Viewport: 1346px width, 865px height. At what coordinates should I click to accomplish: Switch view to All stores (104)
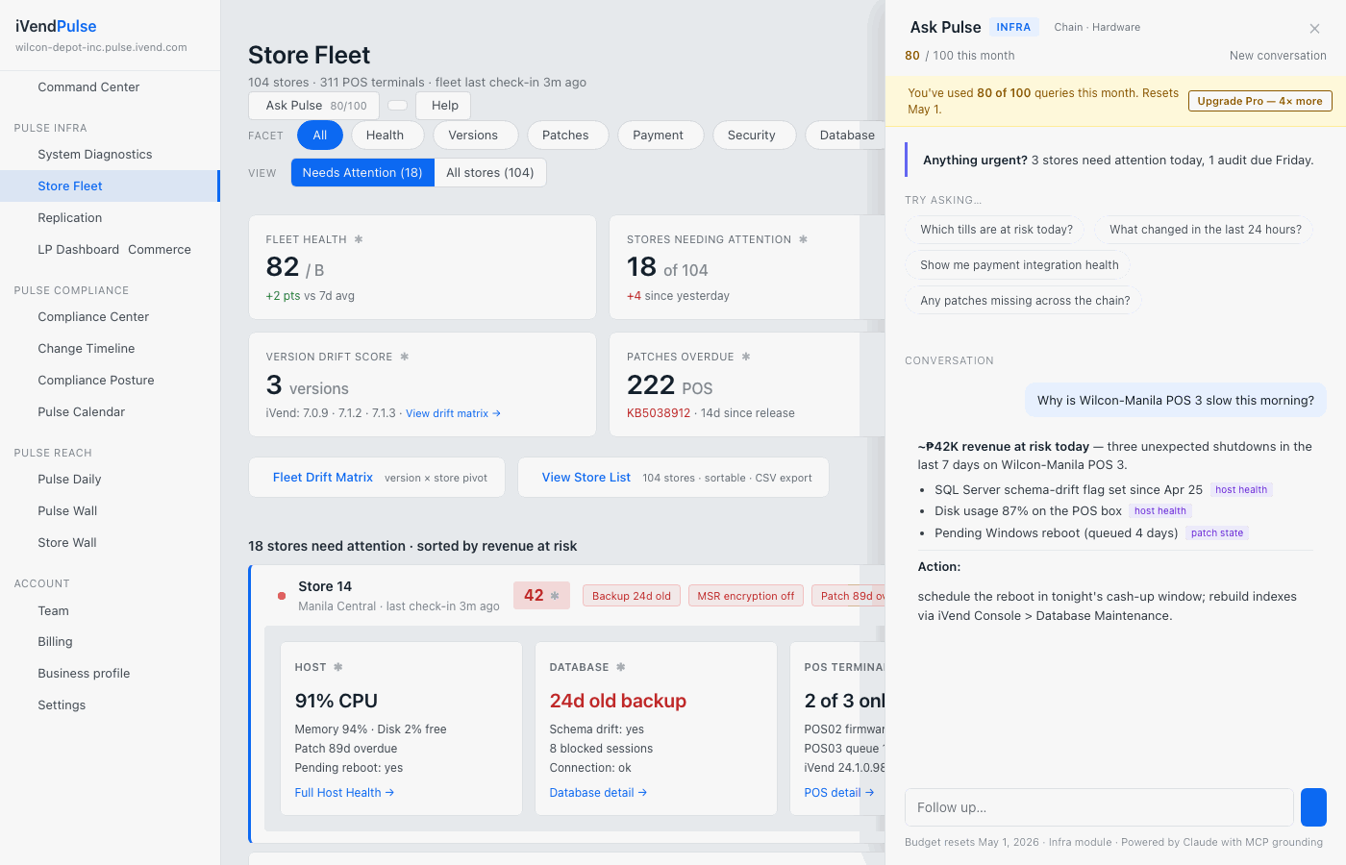[490, 173]
